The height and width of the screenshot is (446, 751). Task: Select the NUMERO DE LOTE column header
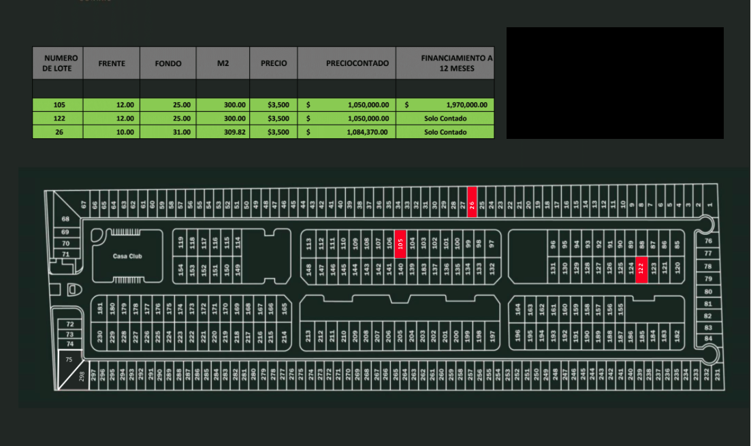click(x=58, y=63)
